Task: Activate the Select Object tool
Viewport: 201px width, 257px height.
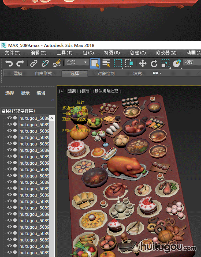Action: pos(95,63)
